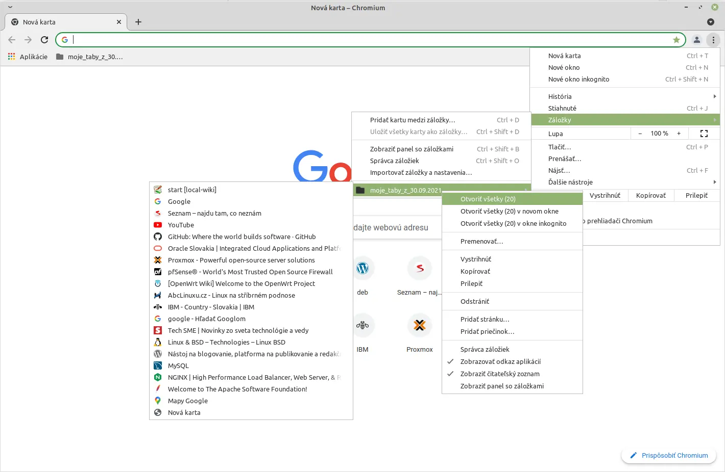The image size is (725, 472).
Task: Choose Premenovať… in the context menu
Action: click(512, 241)
